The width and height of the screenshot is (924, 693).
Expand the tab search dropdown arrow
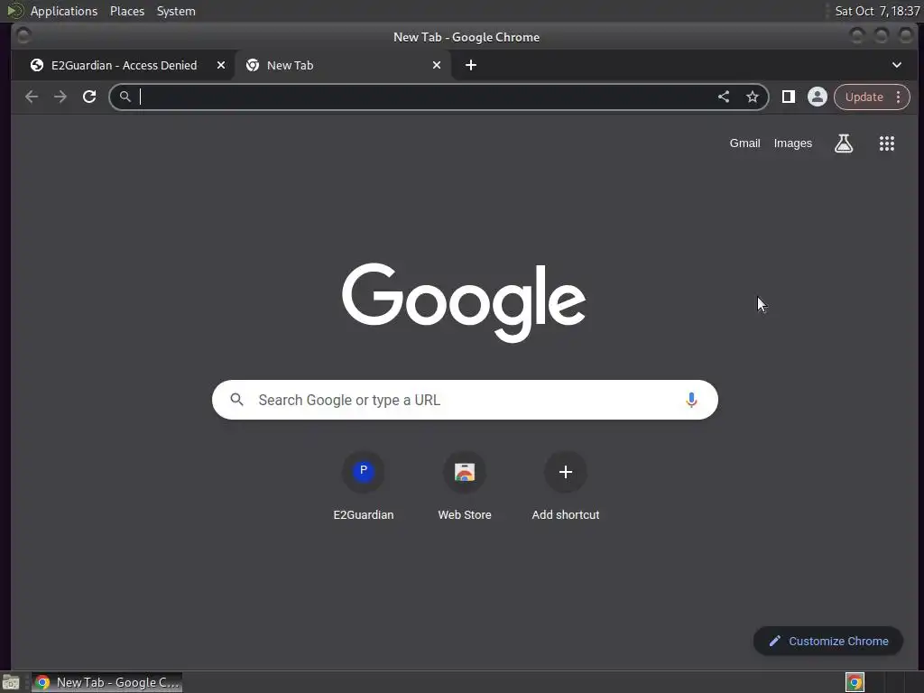897,65
